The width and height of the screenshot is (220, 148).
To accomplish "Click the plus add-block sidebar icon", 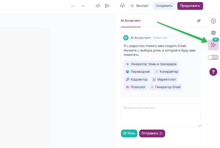I will click(213, 21).
